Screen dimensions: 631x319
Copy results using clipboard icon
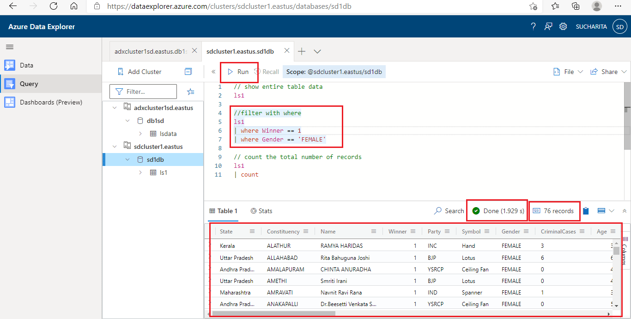586,211
